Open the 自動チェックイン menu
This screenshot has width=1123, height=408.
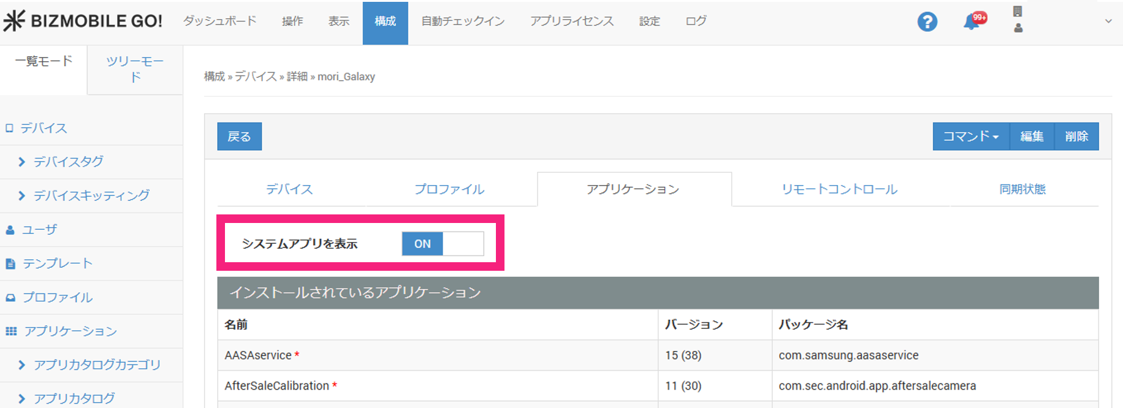463,21
